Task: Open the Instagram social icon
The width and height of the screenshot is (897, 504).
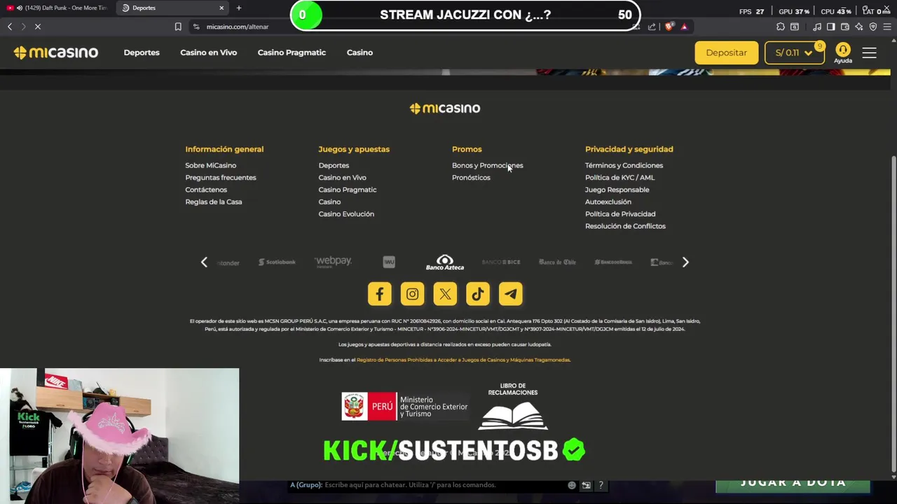Action: 412,294
